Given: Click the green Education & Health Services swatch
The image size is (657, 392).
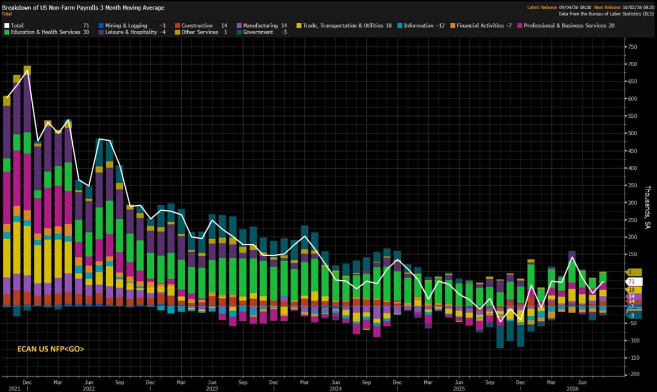Looking at the screenshot, I should pyautogui.click(x=7, y=32).
